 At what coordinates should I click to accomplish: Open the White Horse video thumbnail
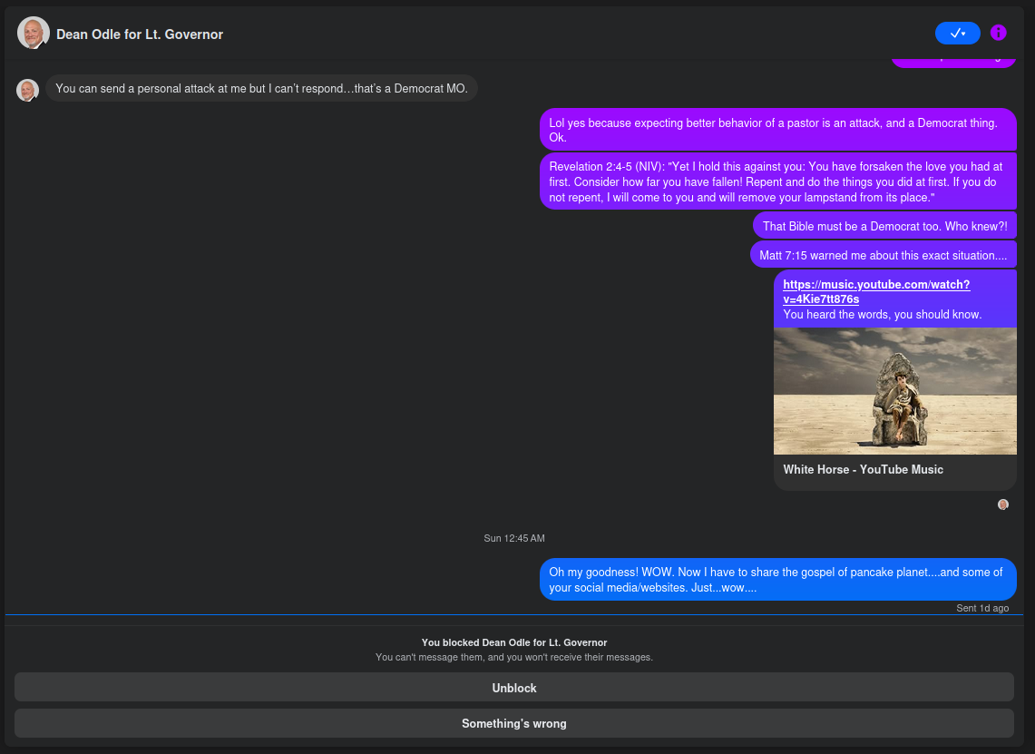894,391
